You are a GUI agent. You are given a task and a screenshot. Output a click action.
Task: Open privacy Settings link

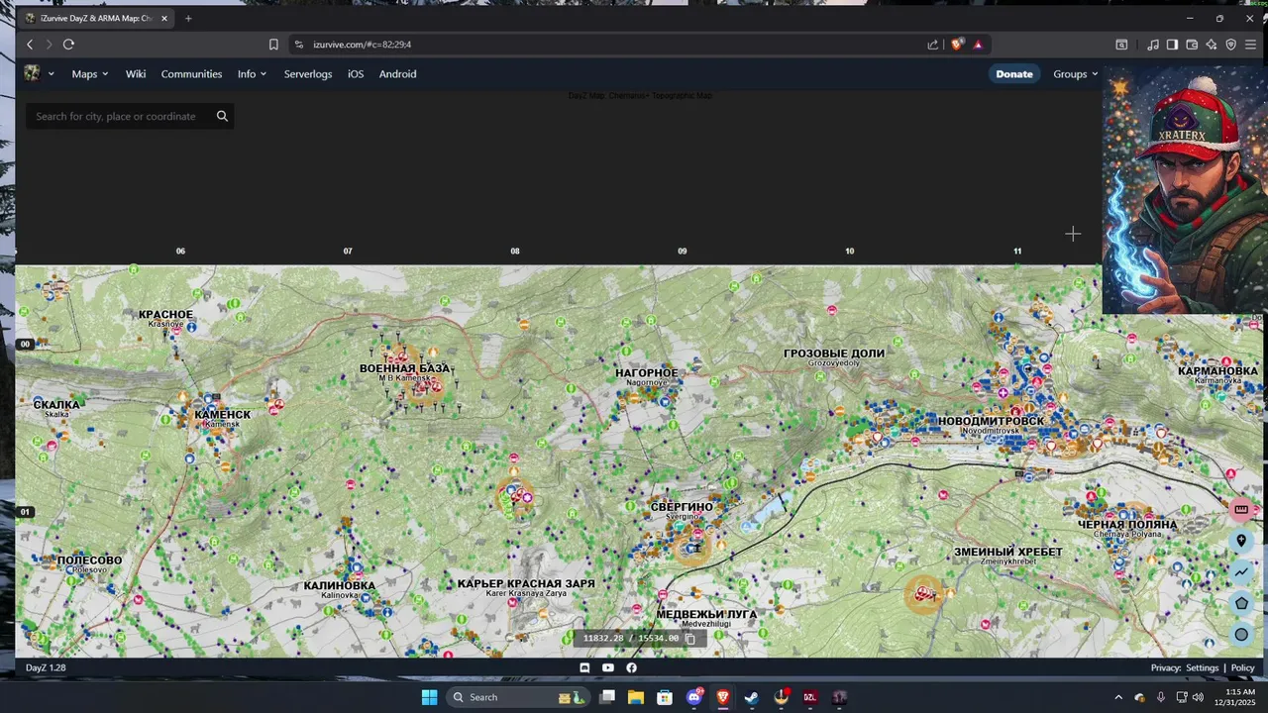(1203, 668)
